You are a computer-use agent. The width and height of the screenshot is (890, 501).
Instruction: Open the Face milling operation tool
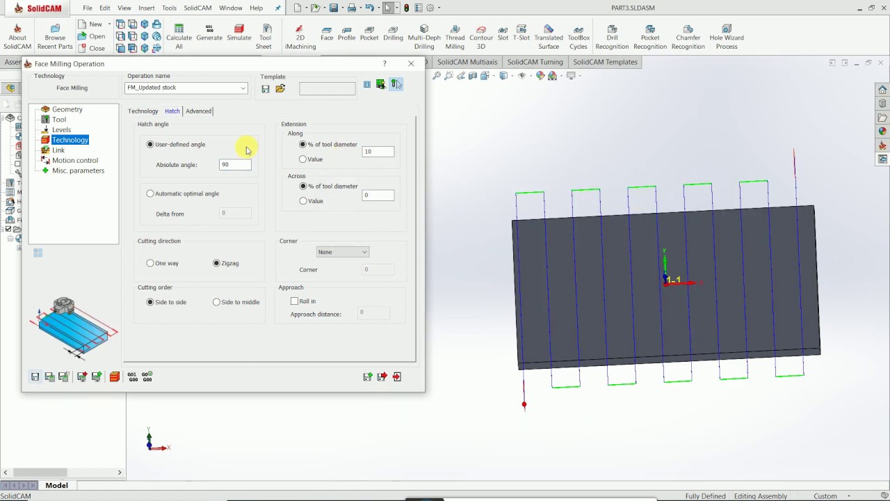(x=327, y=33)
